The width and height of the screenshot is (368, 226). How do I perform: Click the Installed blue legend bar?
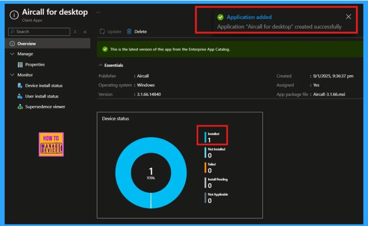point(205,137)
